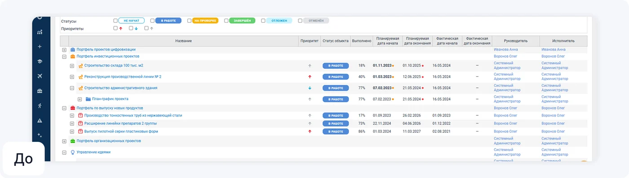Click the Исполнитель column header
This screenshot has height=178, width=629.
click(563, 41)
